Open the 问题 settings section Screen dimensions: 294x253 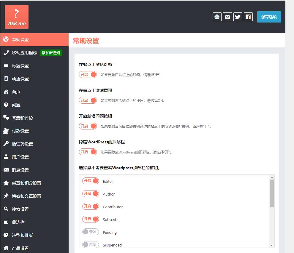(x=34, y=105)
